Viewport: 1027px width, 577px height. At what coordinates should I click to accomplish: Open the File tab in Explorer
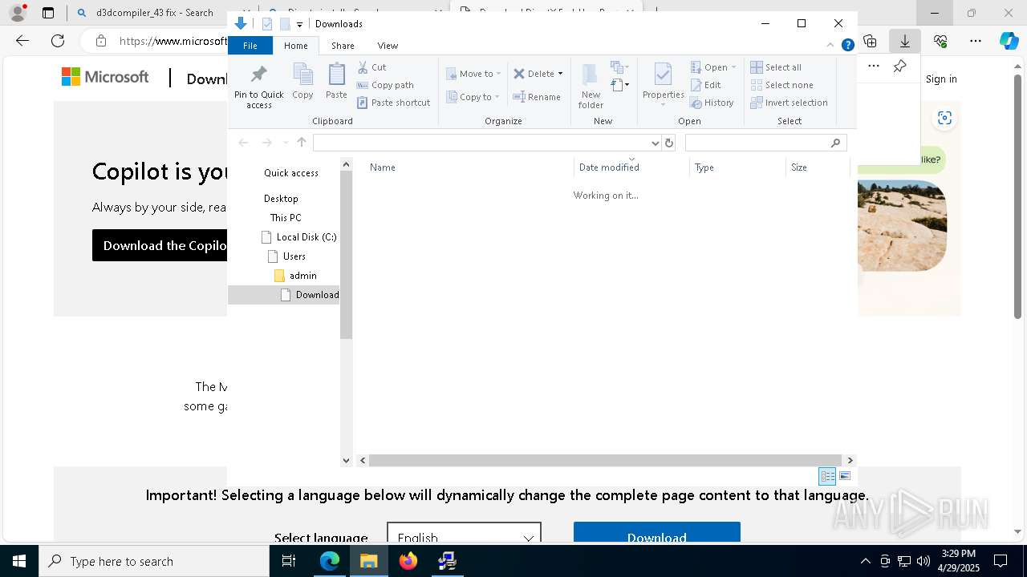[x=250, y=46]
